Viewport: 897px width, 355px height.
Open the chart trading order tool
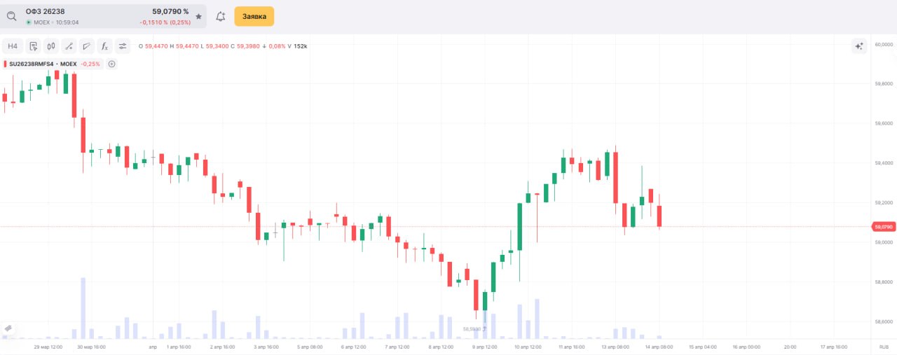click(33, 46)
